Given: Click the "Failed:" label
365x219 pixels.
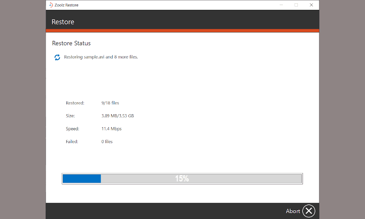Looking at the screenshot, I should tap(72, 142).
